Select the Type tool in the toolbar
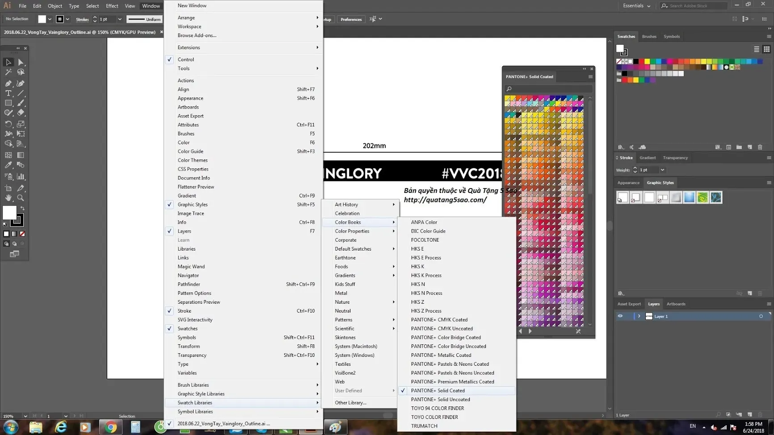This screenshot has width=774, height=435. pyautogui.click(x=8, y=93)
